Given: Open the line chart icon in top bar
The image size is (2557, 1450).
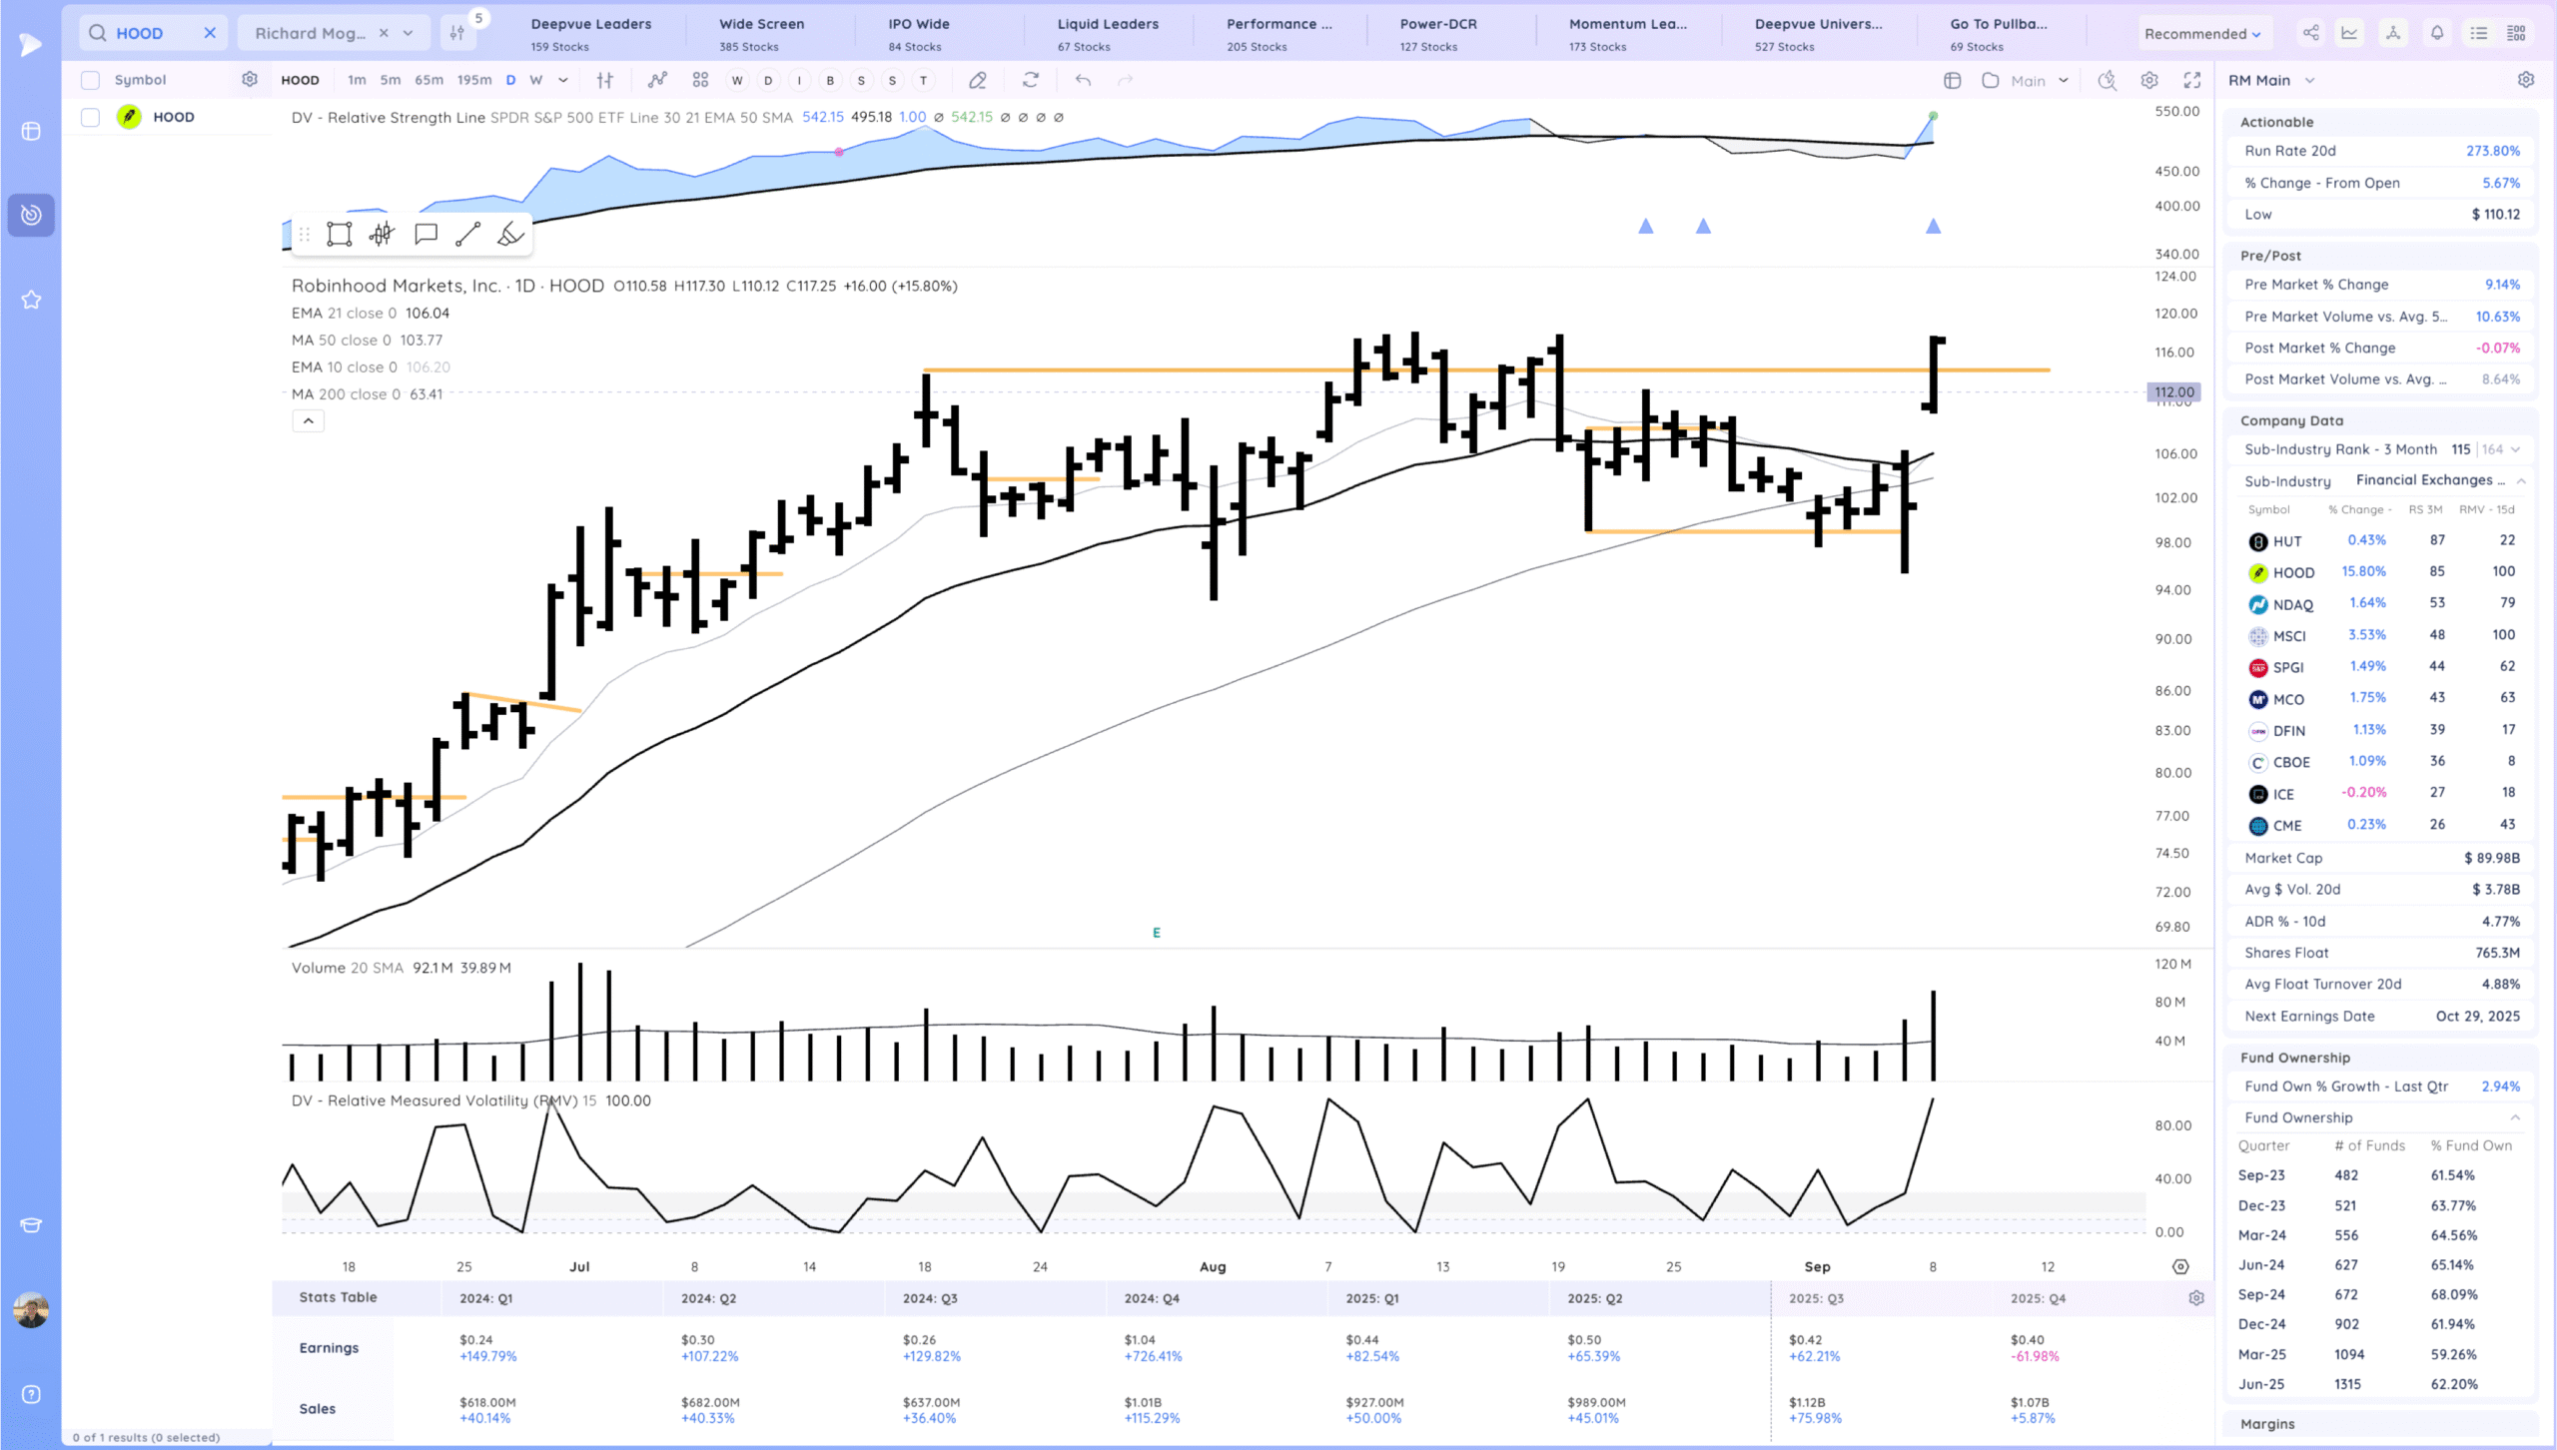Looking at the screenshot, I should (x=2350, y=33).
